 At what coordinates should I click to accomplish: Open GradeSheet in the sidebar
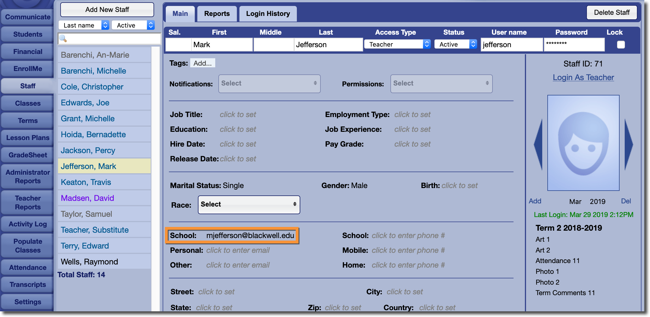coord(28,155)
